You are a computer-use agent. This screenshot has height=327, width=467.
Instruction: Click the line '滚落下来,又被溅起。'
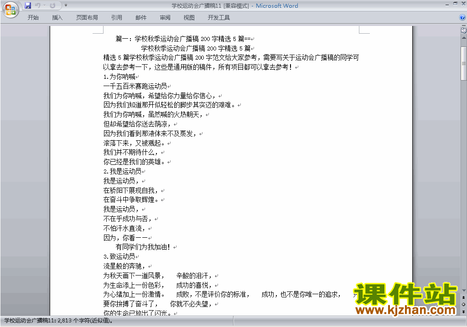point(134,143)
